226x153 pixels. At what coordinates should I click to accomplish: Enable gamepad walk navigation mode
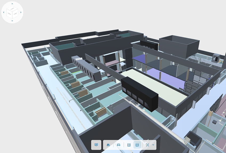pos(118,145)
